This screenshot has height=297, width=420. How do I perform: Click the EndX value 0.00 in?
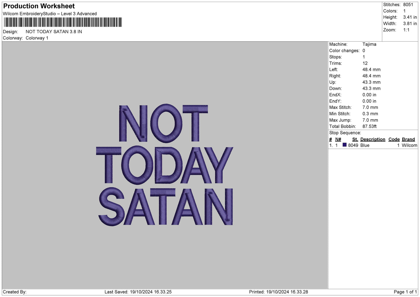(x=369, y=95)
